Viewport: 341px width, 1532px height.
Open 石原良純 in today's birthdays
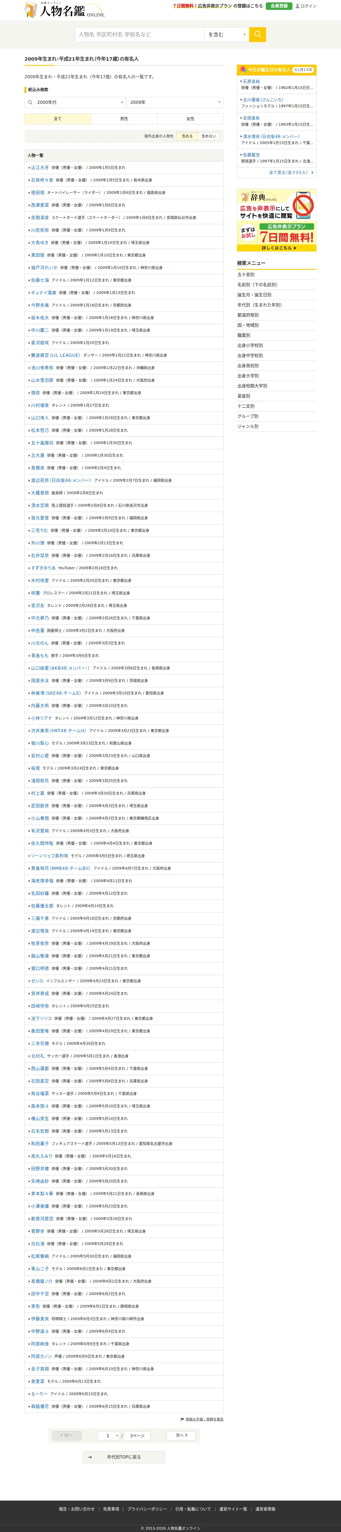click(x=251, y=81)
